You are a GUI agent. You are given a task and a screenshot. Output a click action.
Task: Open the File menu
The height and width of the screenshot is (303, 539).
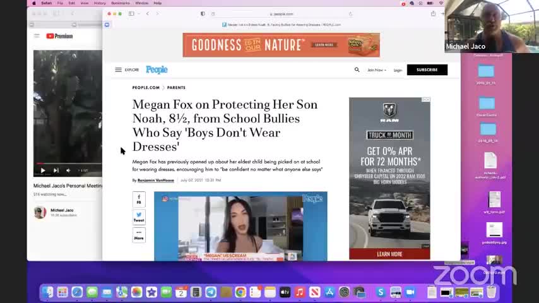click(60, 3)
